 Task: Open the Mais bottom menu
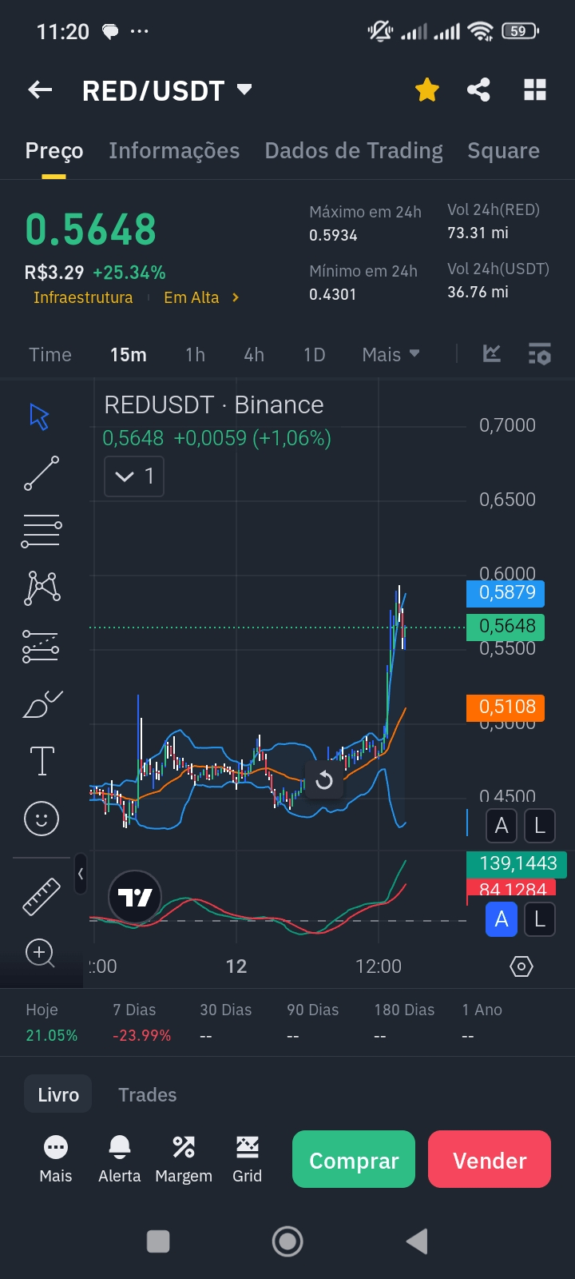point(56,1159)
